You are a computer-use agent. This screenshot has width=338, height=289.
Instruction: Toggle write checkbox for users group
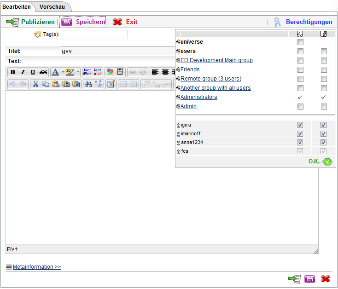[x=324, y=51]
